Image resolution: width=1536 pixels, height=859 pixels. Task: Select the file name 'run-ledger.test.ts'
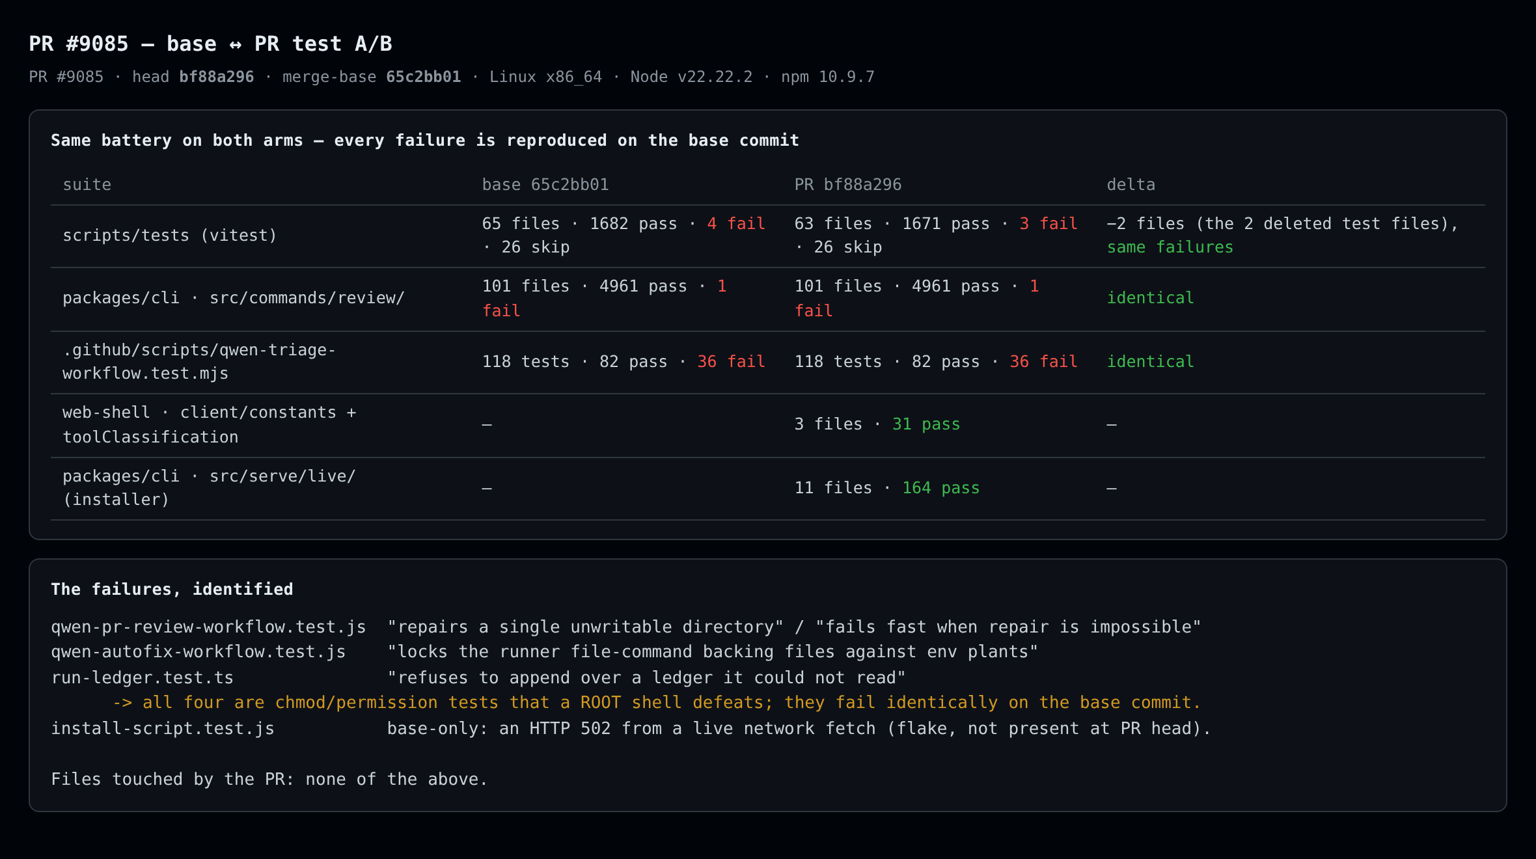pyautogui.click(x=143, y=678)
